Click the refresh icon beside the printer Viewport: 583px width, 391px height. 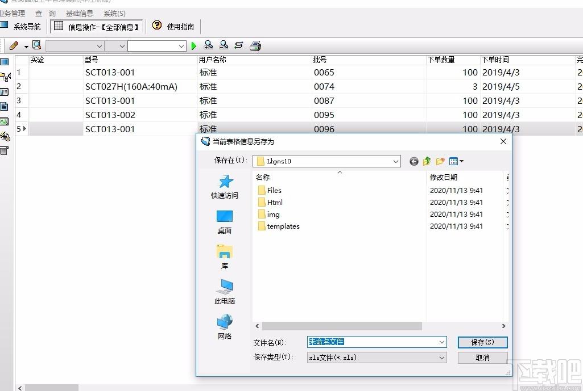[x=239, y=45]
